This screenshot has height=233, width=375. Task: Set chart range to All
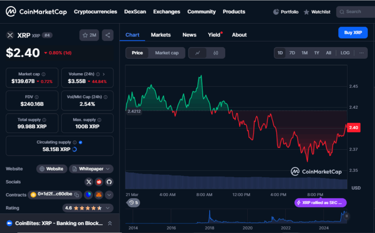coord(329,53)
